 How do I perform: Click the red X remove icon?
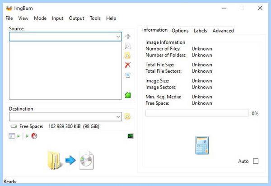[127, 65]
